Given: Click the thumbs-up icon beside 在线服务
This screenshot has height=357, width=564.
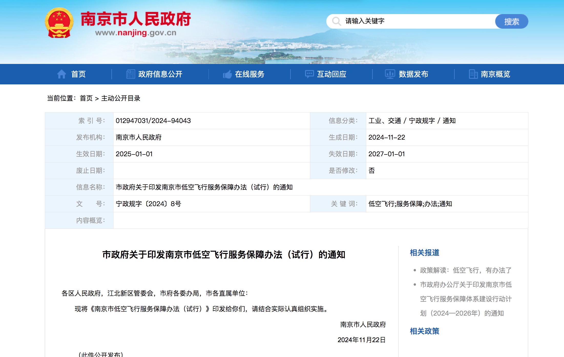Looking at the screenshot, I should 227,74.
